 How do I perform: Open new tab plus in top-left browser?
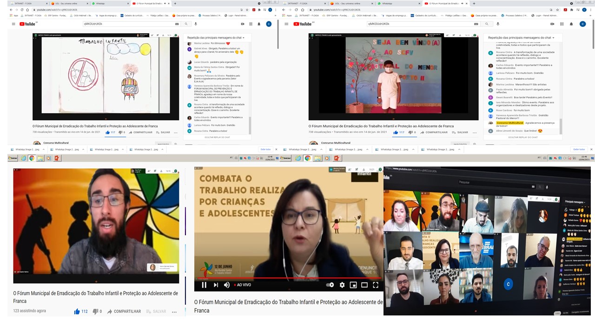click(175, 3)
